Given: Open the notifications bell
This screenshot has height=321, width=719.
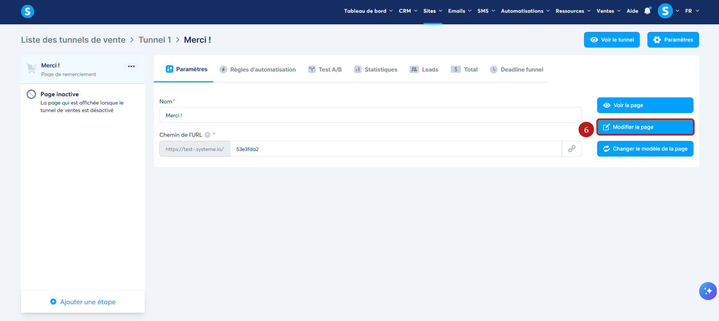Looking at the screenshot, I should point(647,11).
